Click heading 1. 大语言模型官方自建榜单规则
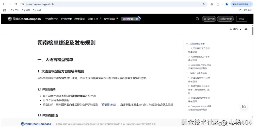Image resolution: width=256 pixels, height=130 pixels. [x=61, y=71]
